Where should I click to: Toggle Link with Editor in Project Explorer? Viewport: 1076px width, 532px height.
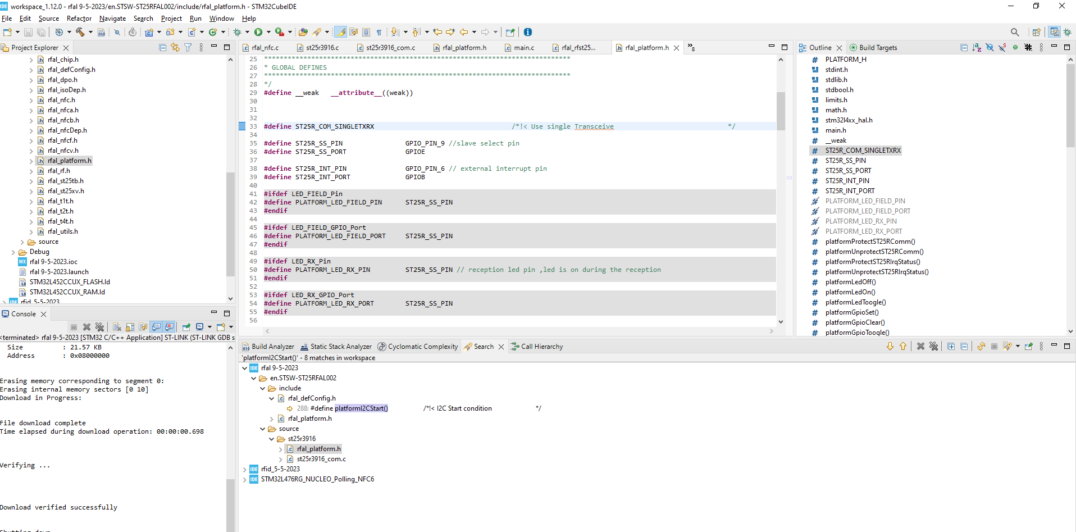point(175,48)
